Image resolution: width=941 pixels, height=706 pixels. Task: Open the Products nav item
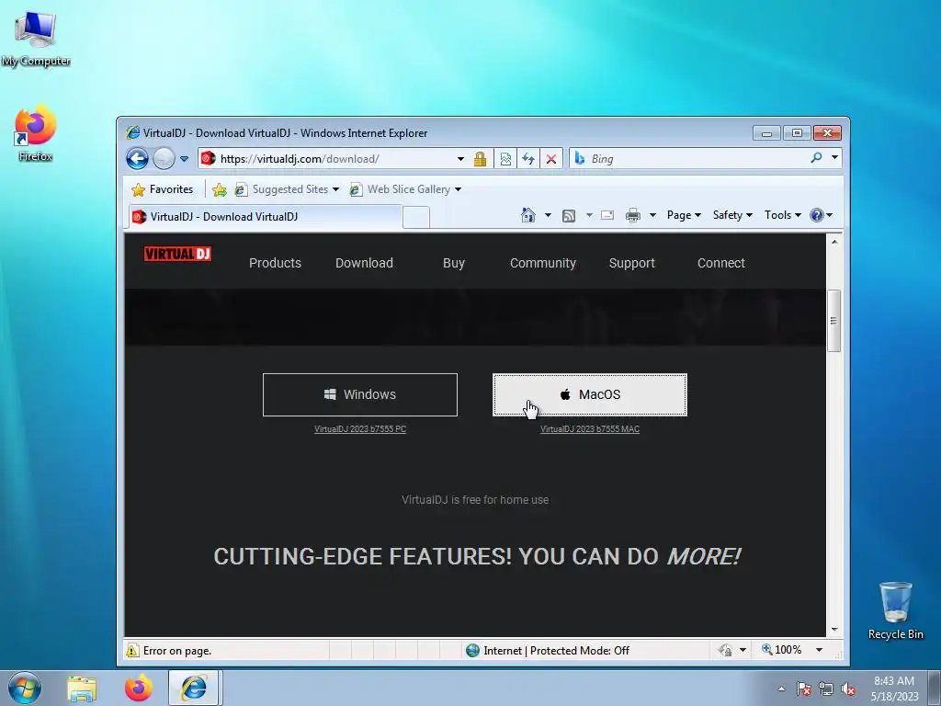pos(275,263)
